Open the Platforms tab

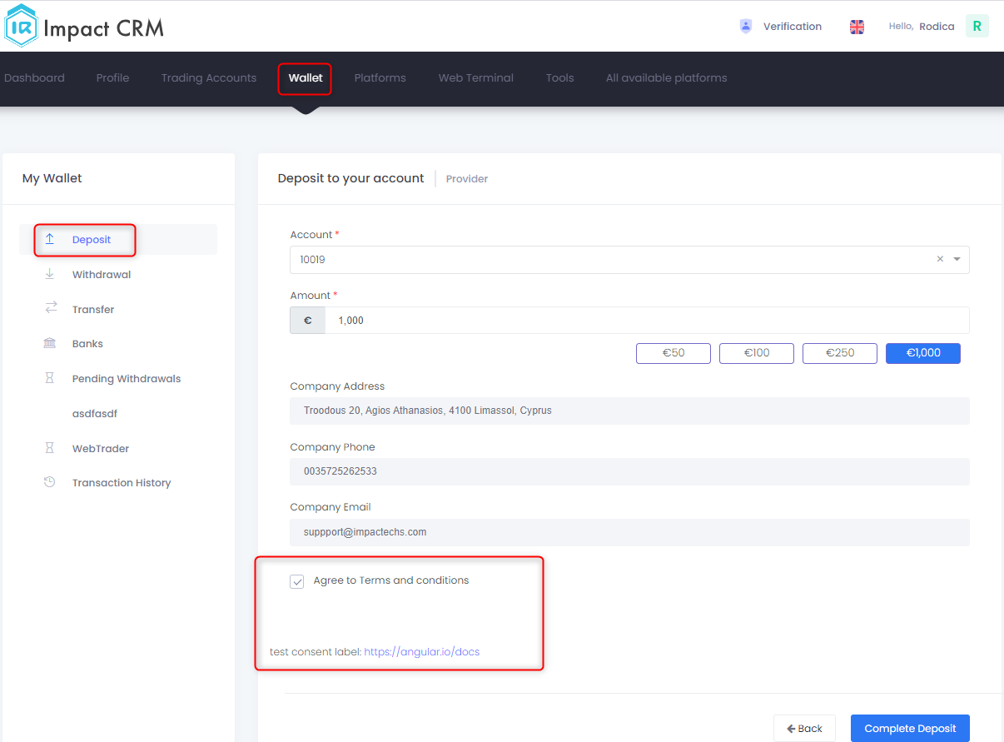[380, 77]
